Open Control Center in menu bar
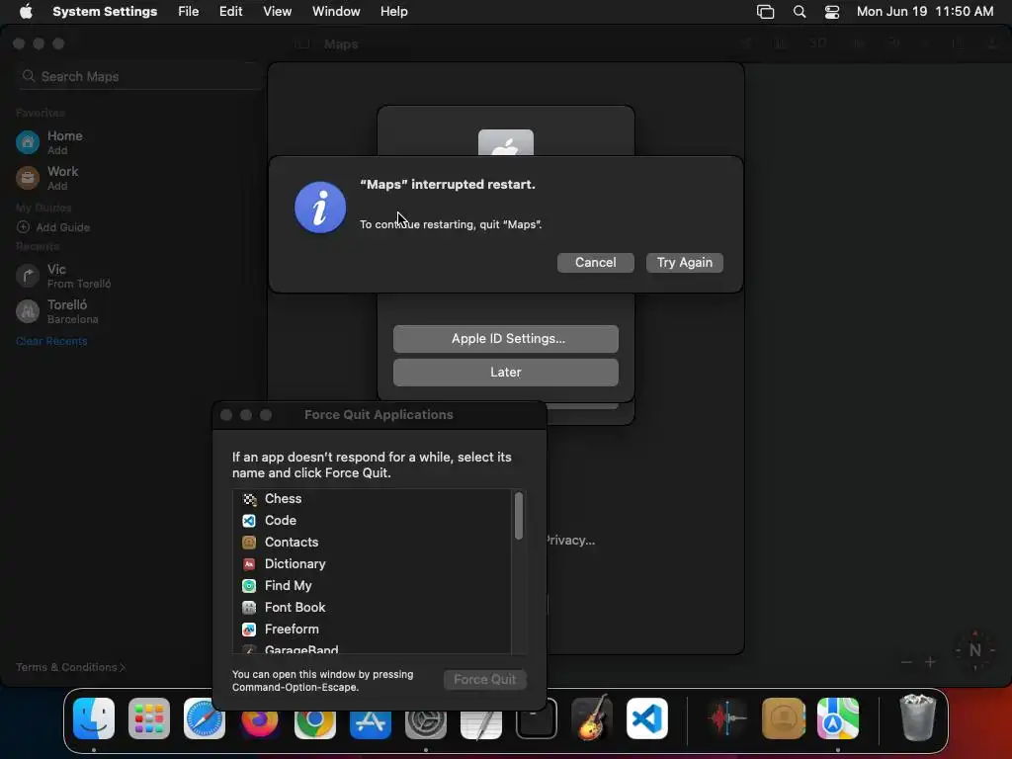The image size is (1012, 759). [x=832, y=12]
